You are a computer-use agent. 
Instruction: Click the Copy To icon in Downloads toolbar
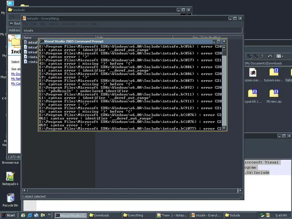[257, 56]
